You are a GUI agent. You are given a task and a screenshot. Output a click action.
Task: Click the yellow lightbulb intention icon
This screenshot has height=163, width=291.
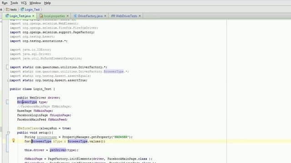click(13, 140)
